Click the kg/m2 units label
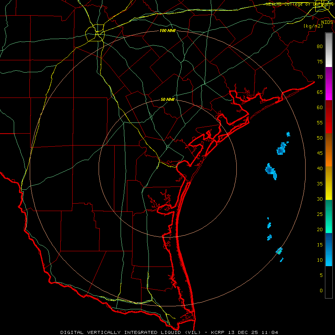The image size is (335, 335). click(x=313, y=26)
